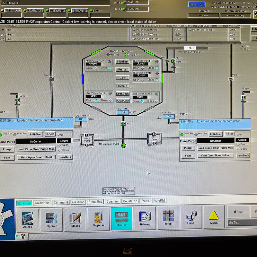Click the Setup grid icon
This screenshot has width=257, height=257.
coord(168,218)
